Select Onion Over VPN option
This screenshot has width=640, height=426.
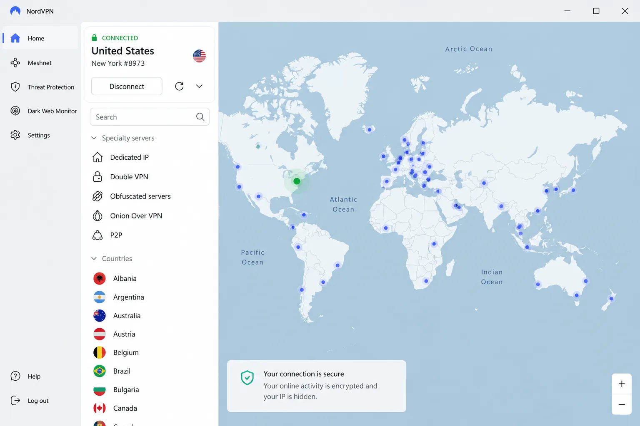point(150,216)
